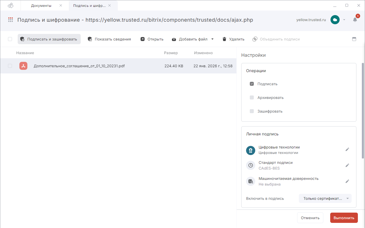
Task: Enable the Зашифровать option
Action: click(x=252, y=111)
